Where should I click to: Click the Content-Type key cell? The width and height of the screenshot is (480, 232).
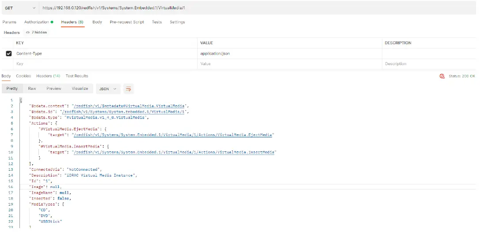pyautogui.click(x=105, y=53)
